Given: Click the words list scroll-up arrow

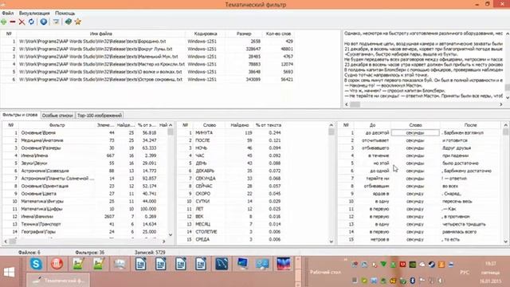Looking at the screenshot, I should 331,125.
